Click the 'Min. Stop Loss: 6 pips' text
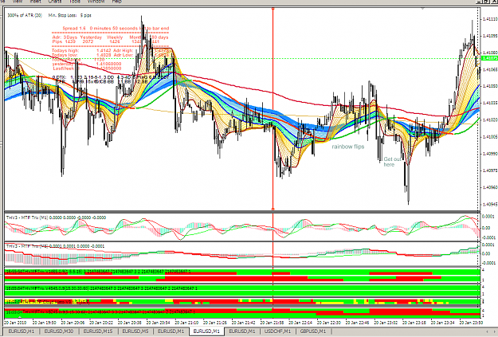The image size is (498, 337). 70,15
